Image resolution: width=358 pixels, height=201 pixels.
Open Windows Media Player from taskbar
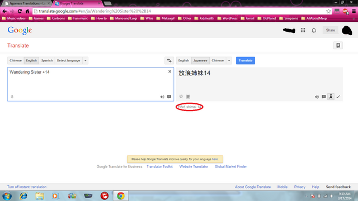tap(55, 196)
